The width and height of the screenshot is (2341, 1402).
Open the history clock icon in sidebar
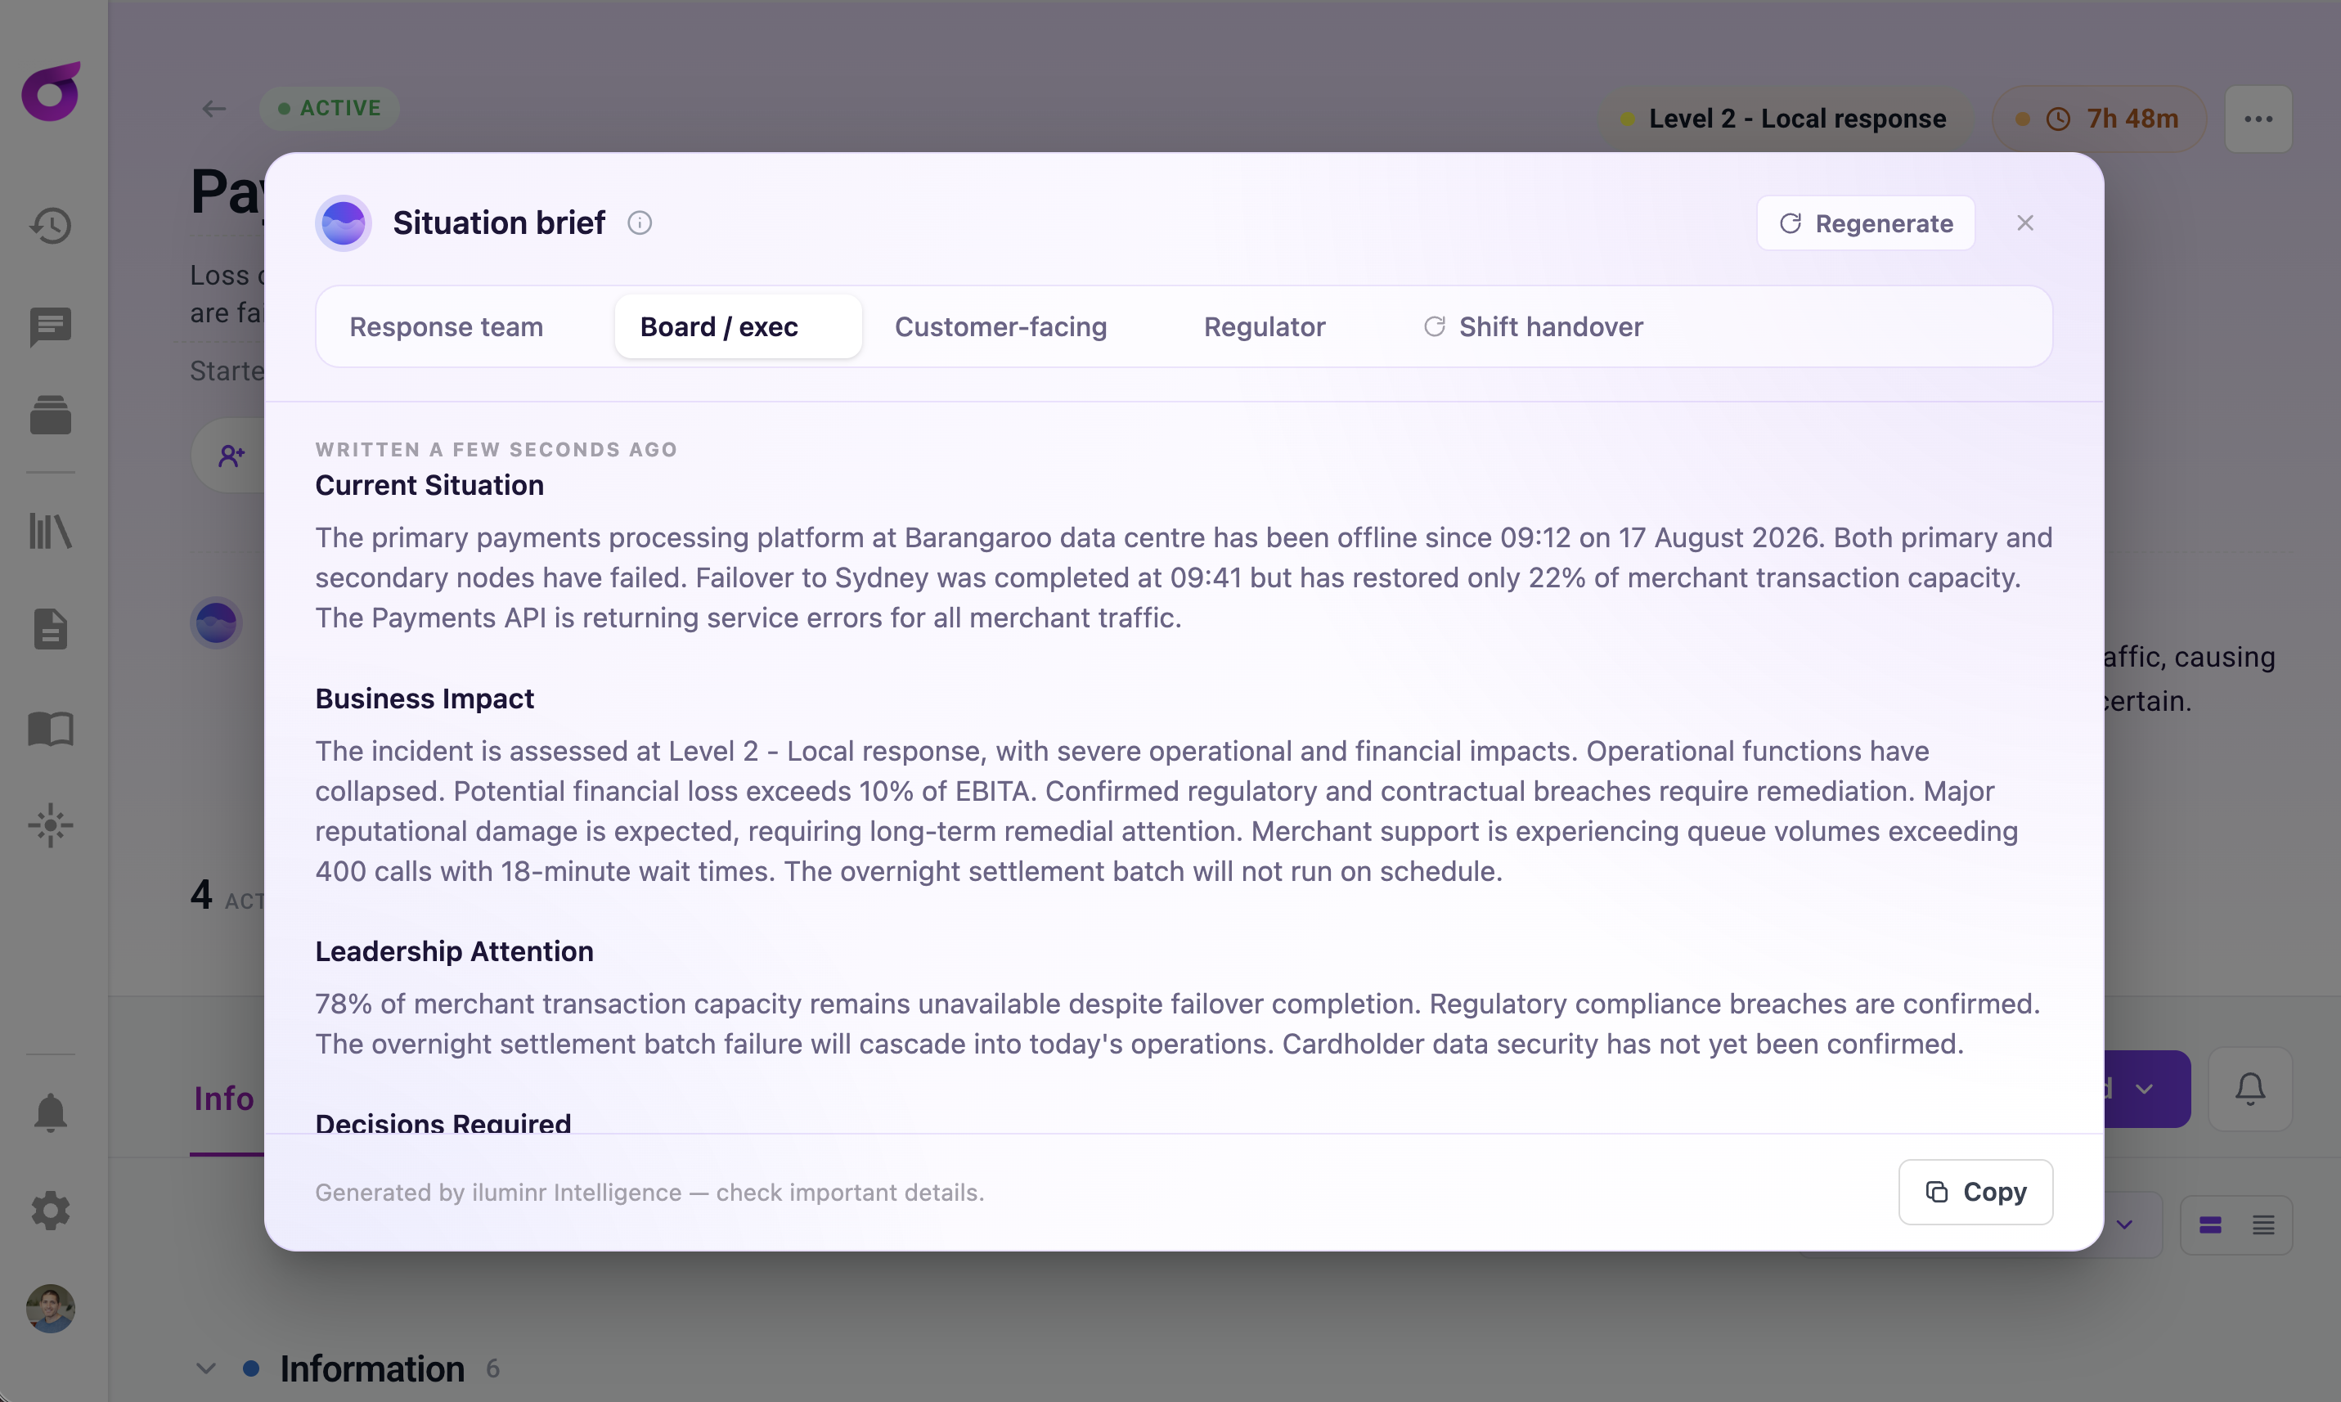pyautogui.click(x=51, y=226)
